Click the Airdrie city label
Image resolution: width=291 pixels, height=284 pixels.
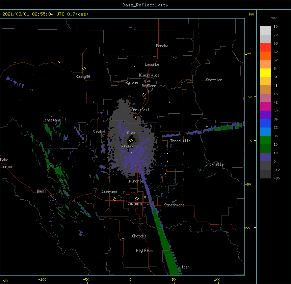(x=136, y=181)
